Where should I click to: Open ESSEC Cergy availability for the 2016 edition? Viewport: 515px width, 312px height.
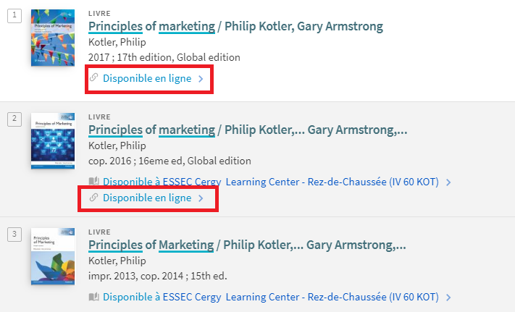[271, 182]
